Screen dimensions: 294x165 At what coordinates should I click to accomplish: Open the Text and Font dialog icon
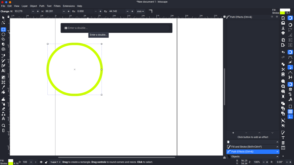283,138
